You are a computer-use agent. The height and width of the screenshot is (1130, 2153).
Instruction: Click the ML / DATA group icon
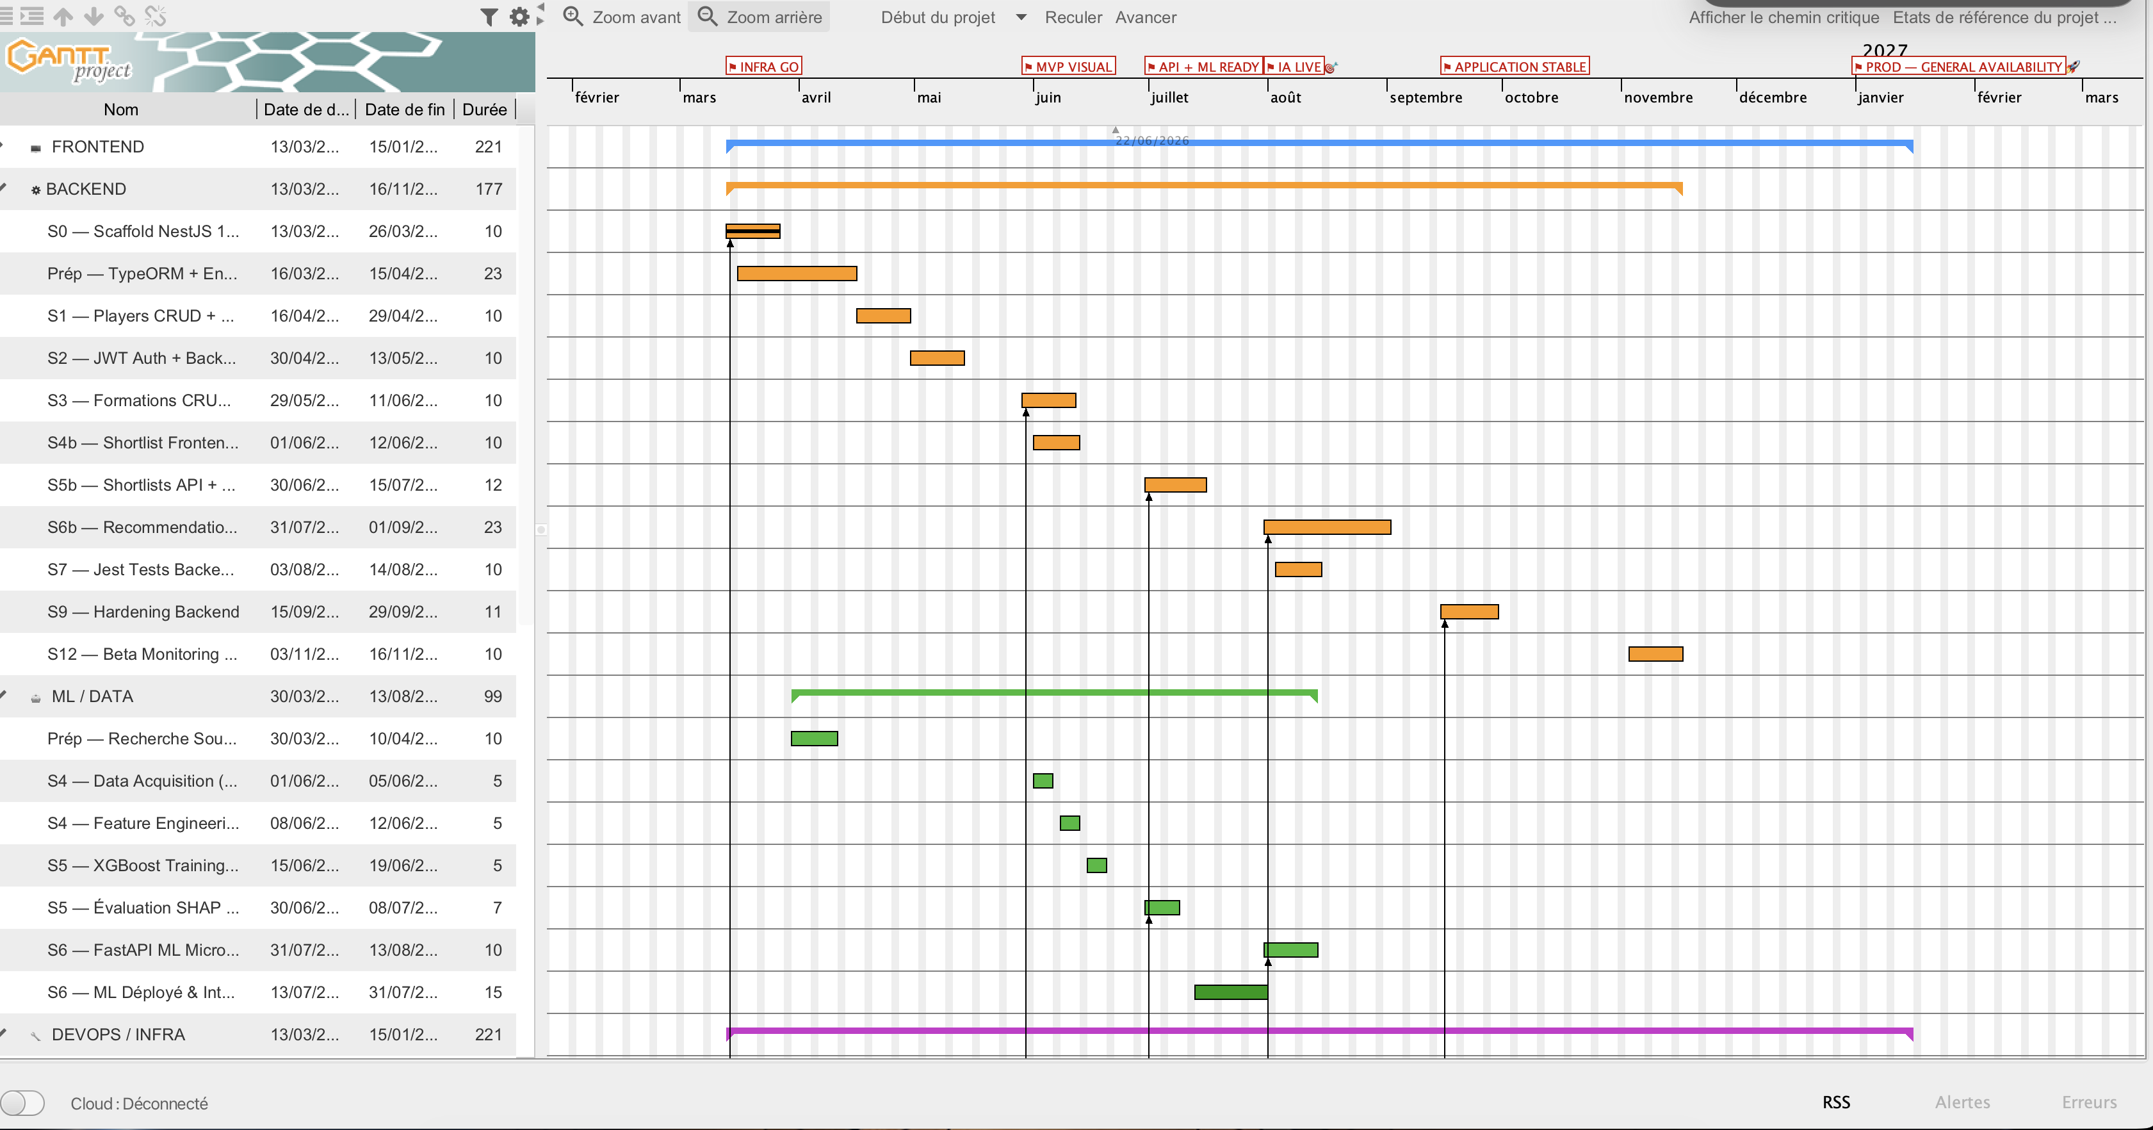[x=35, y=698]
